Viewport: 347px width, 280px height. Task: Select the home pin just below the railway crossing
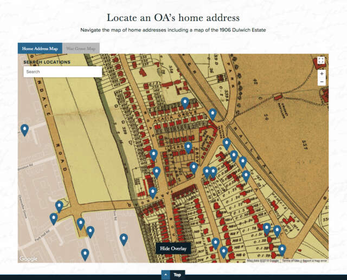point(227,144)
